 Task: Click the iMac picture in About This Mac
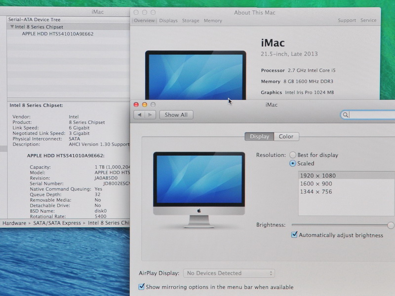[196, 75]
